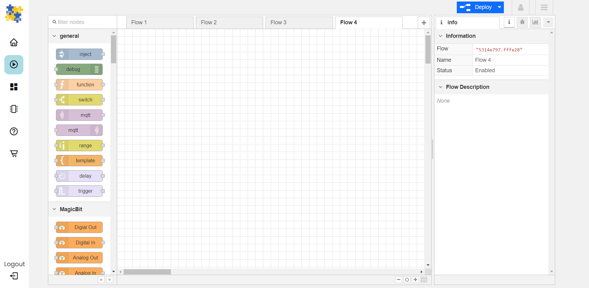589x288 pixels.
Task: Select the Analog In MagicBit node
Action: click(x=79, y=272)
